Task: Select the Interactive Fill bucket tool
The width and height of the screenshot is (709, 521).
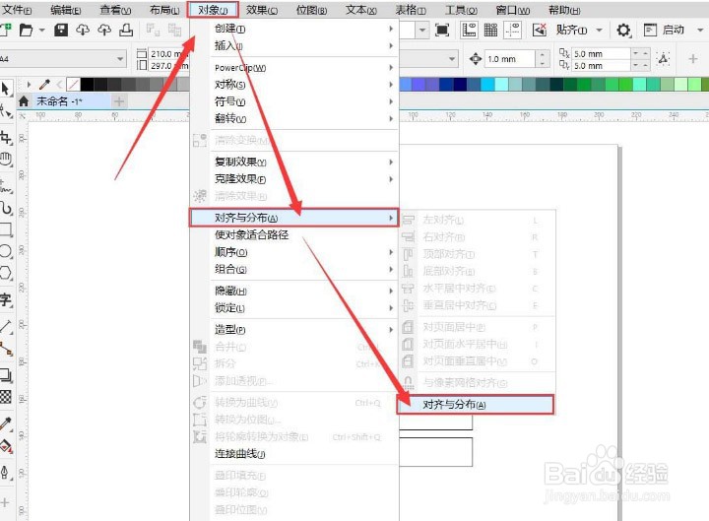Action: 6,446
